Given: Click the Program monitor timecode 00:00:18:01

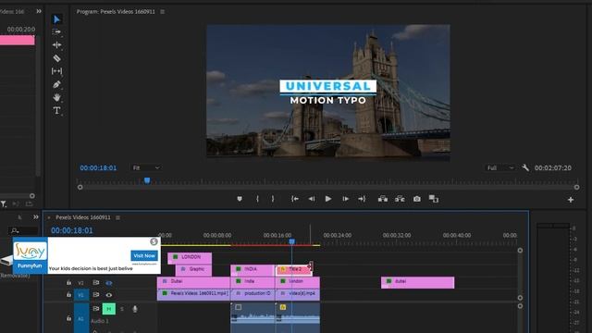Looking at the screenshot, I should coord(98,167).
